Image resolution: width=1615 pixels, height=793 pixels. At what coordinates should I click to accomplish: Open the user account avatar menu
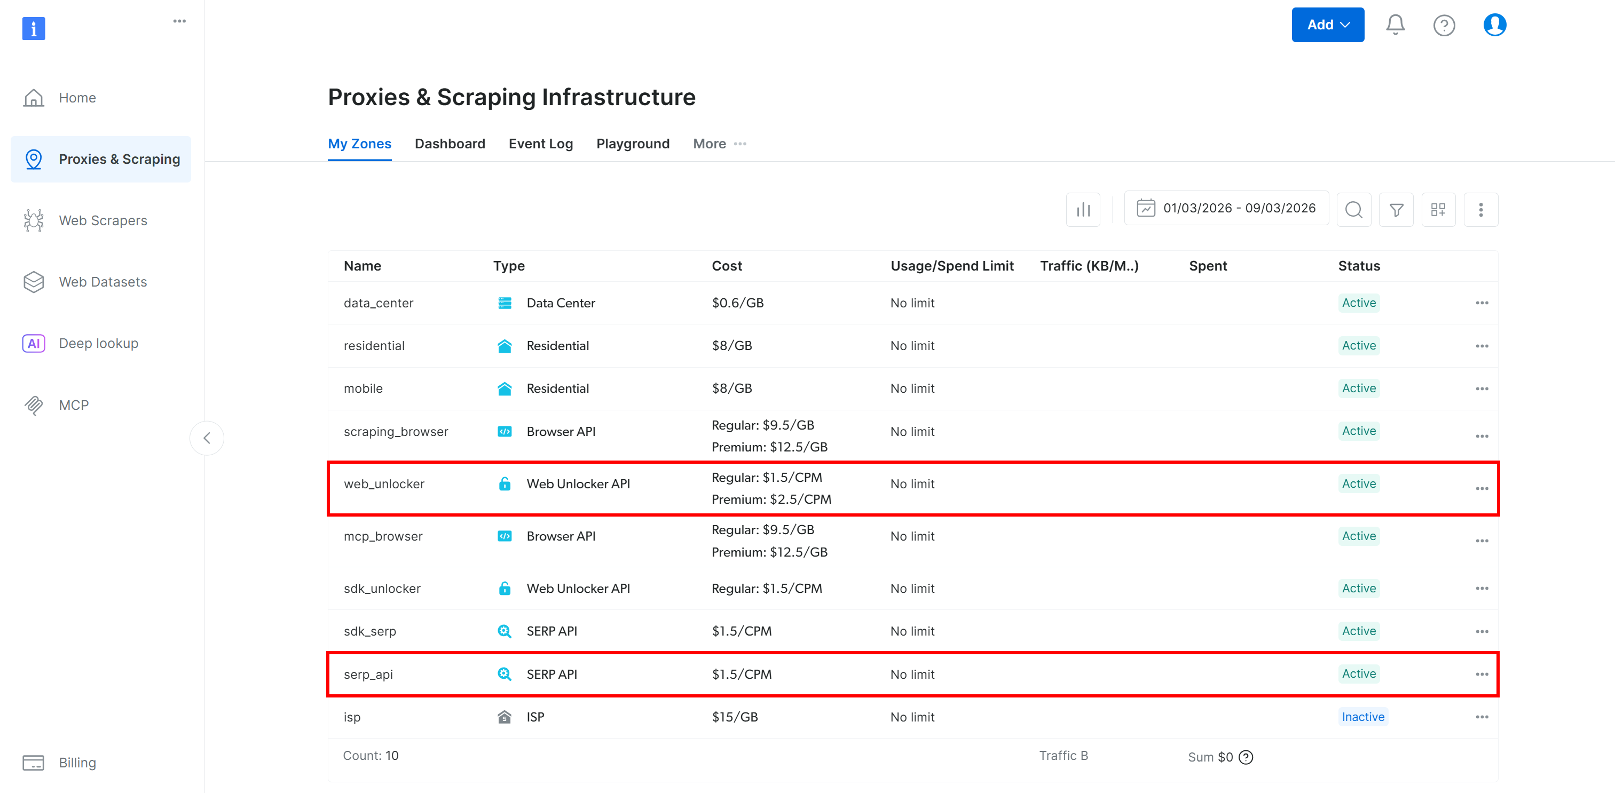[x=1494, y=25]
